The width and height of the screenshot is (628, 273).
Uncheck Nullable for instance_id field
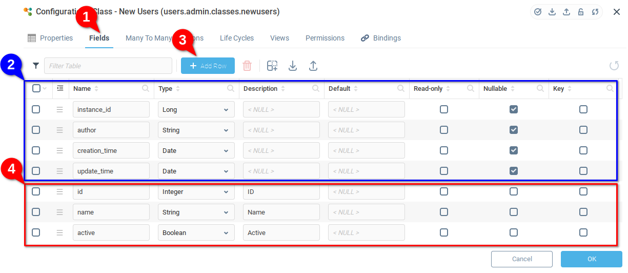tap(514, 109)
